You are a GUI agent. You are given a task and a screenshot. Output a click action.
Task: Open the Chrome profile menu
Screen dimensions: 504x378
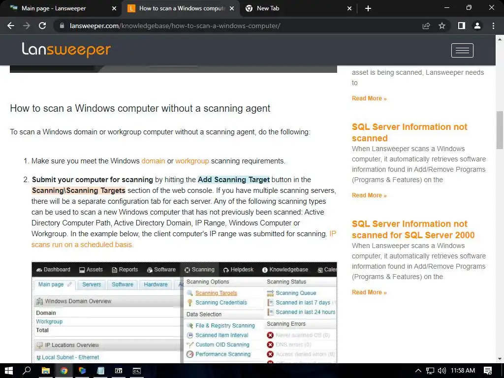(477, 26)
